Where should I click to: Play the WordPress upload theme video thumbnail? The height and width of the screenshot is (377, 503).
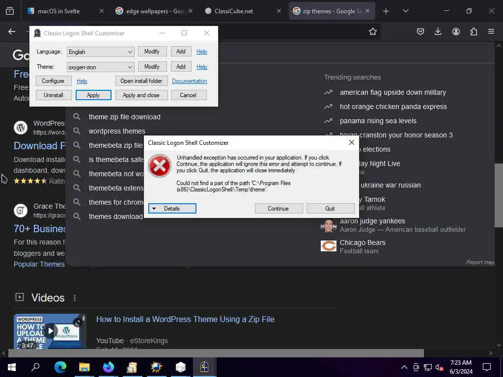tap(50, 331)
